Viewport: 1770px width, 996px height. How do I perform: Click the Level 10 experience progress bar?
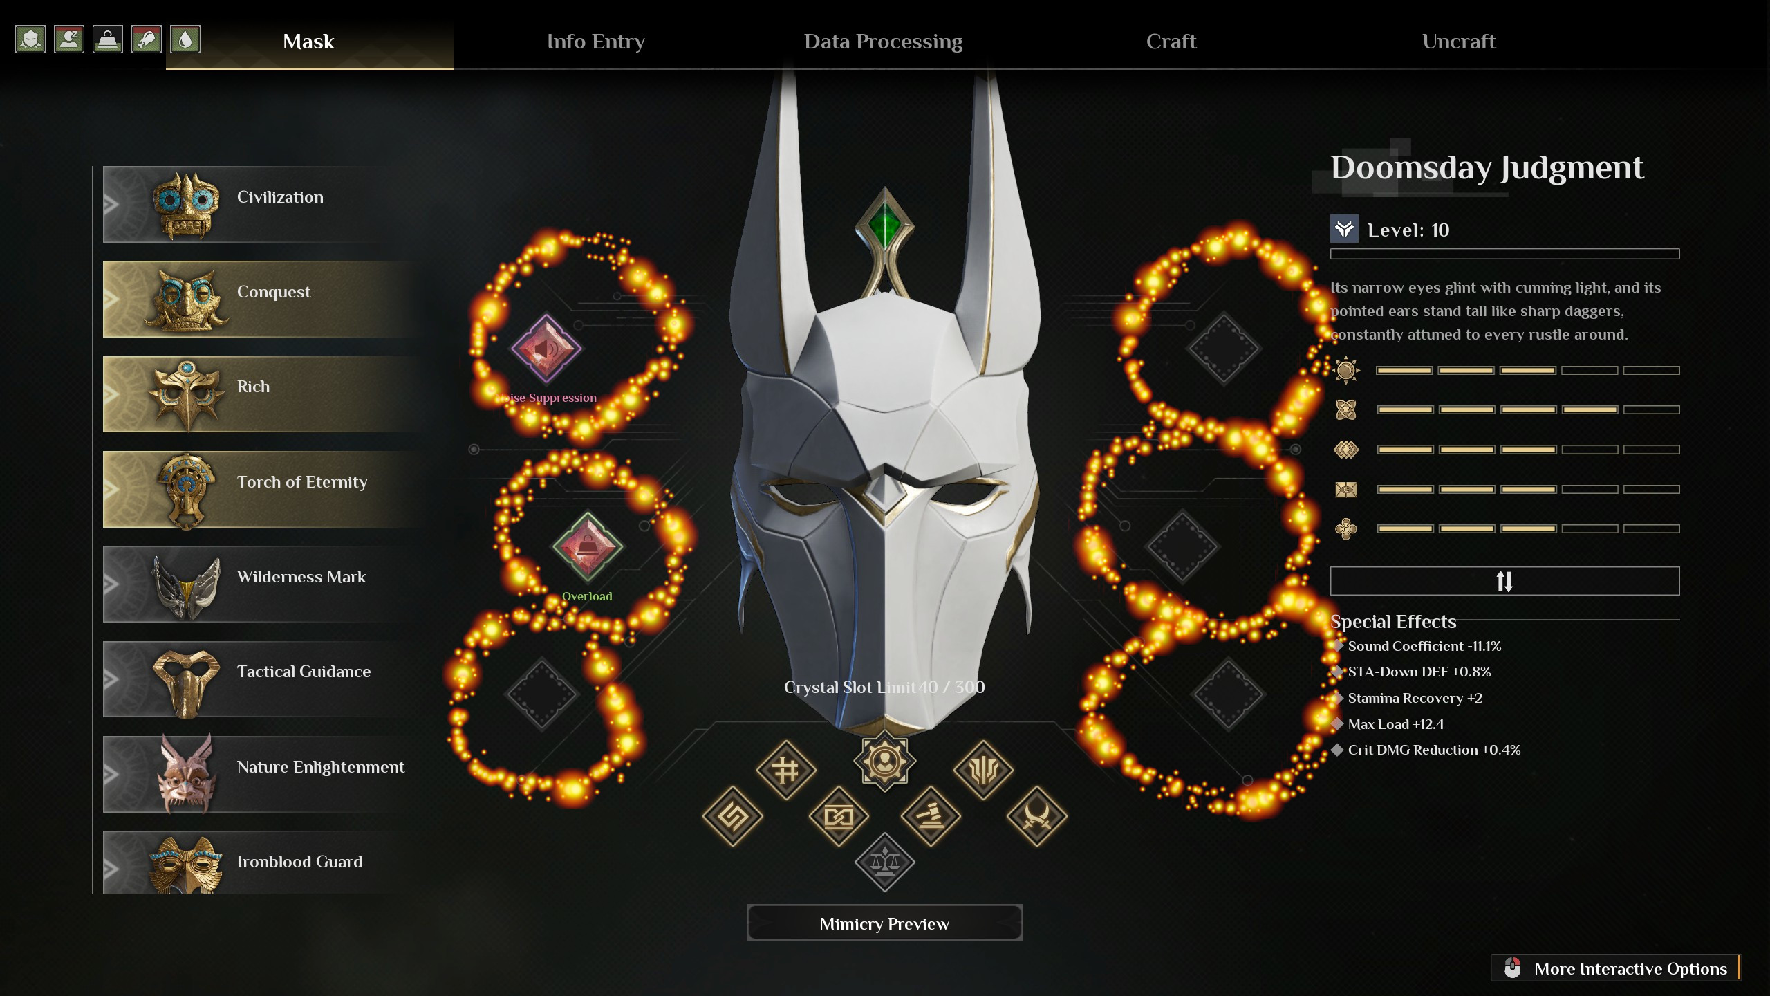(x=1504, y=254)
